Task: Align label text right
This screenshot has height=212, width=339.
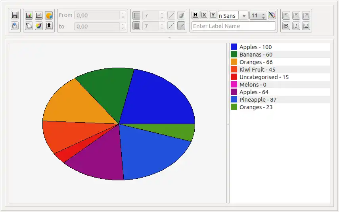Action: 306,15
